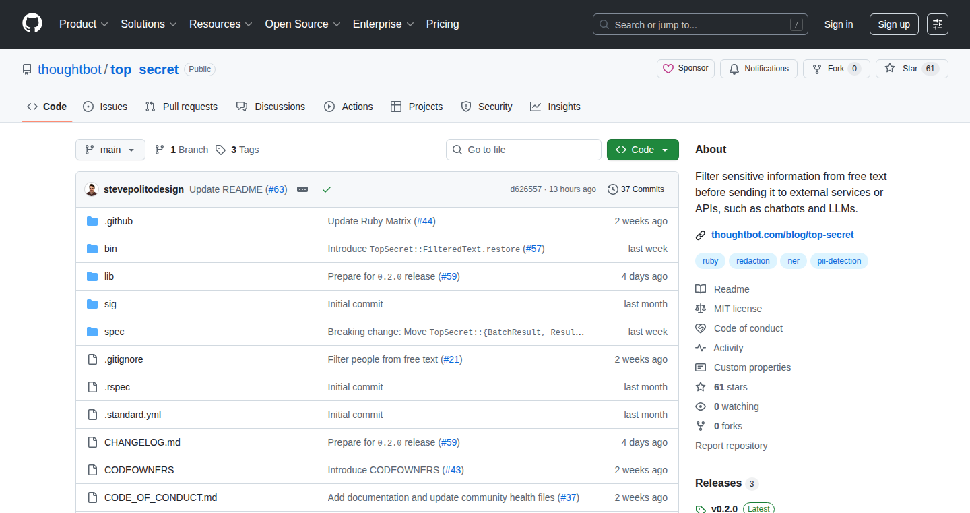View the 1 Branch link

[182, 150]
